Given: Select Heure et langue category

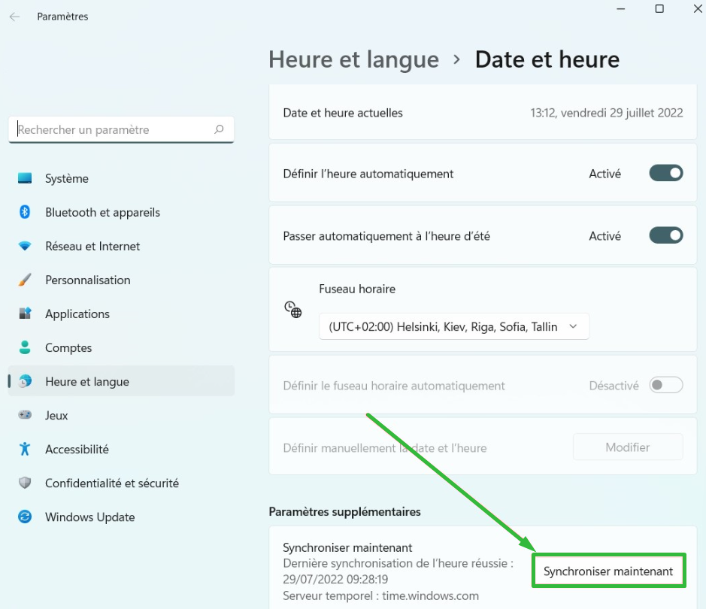Looking at the screenshot, I should [121, 381].
